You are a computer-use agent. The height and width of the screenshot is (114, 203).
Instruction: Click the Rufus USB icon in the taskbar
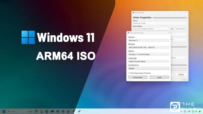point(79,111)
